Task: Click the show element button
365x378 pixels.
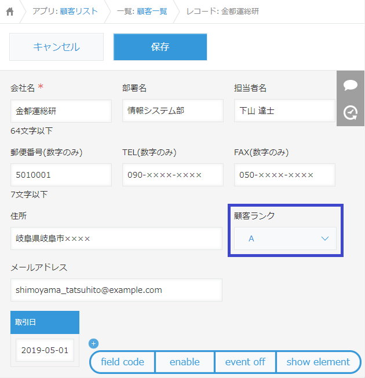Action: 318,362
